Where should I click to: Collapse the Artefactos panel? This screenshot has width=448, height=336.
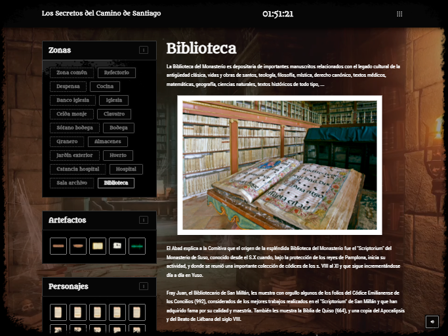[x=143, y=220]
